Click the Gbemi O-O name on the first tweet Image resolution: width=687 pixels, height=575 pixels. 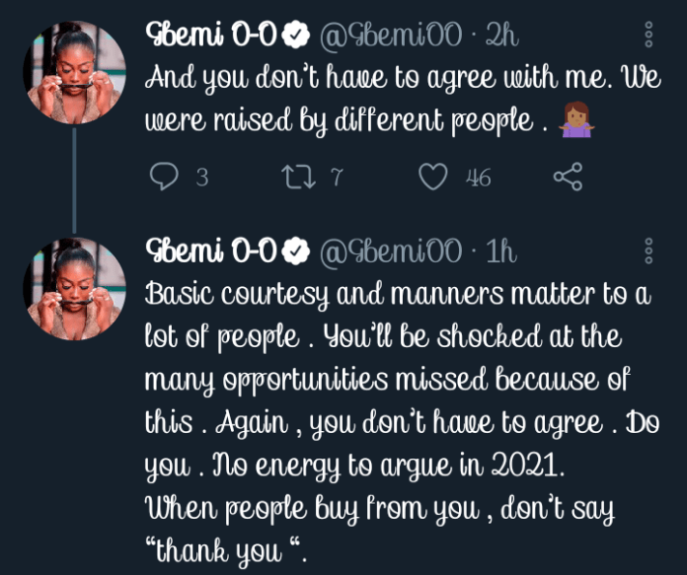coord(211,36)
